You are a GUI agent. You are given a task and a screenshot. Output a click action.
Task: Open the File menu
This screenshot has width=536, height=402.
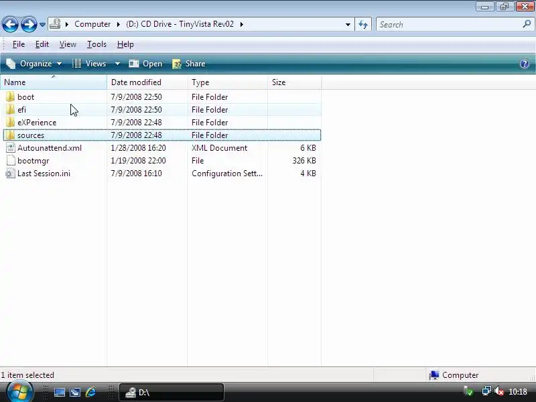pos(19,44)
